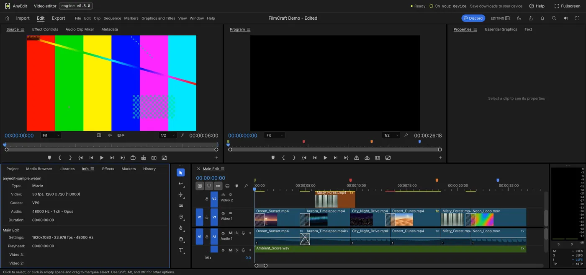The image size is (586, 275).
Task: Open Source monitor Fit zoom dropdown
Action: click(x=51, y=135)
